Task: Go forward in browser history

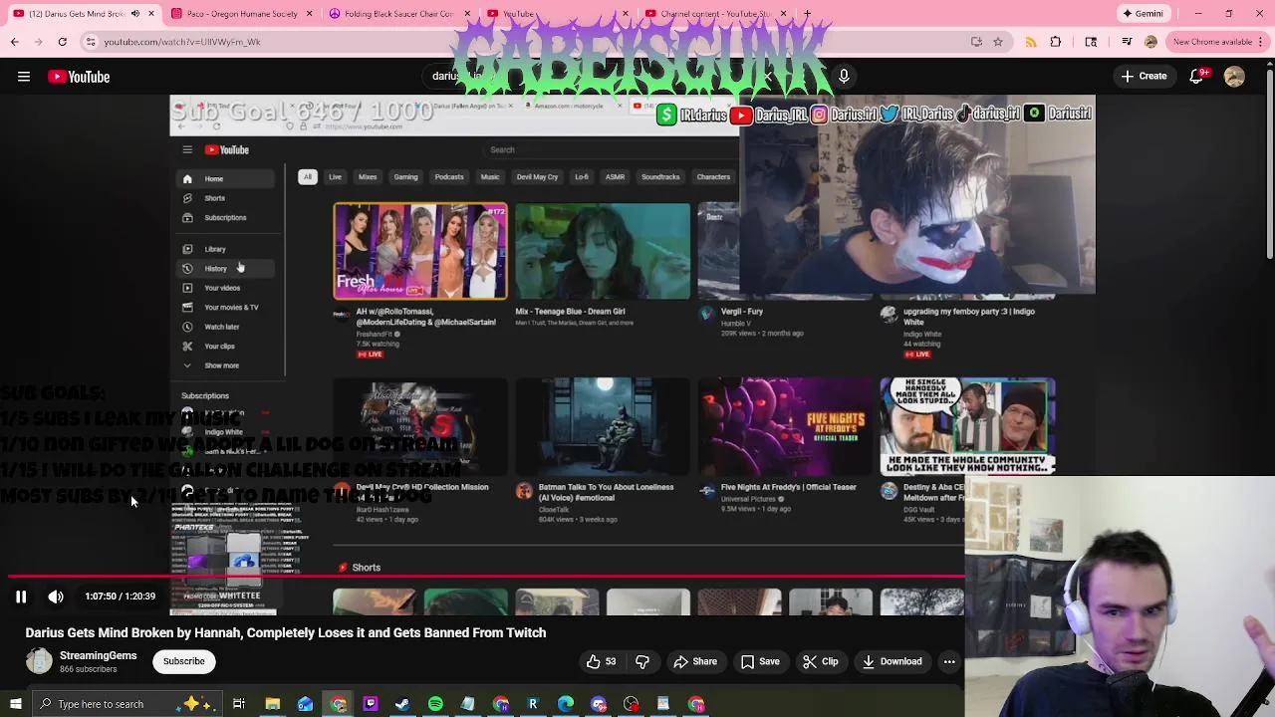Action: (38, 42)
